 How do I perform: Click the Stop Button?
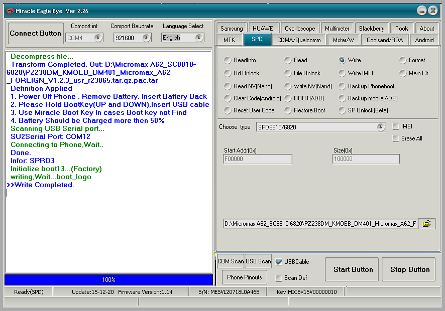pos(408,269)
